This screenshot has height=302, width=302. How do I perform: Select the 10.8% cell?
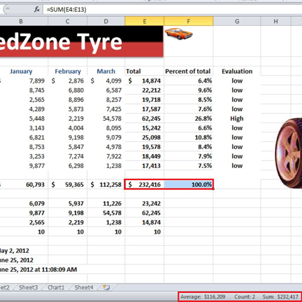tap(188, 137)
